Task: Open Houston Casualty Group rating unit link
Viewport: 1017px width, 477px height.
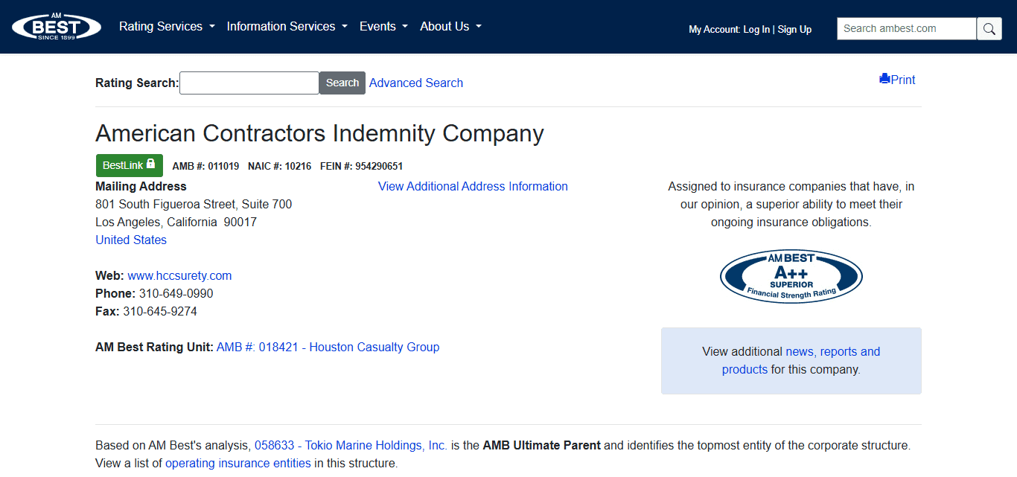Action: click(x=328, y=348)
